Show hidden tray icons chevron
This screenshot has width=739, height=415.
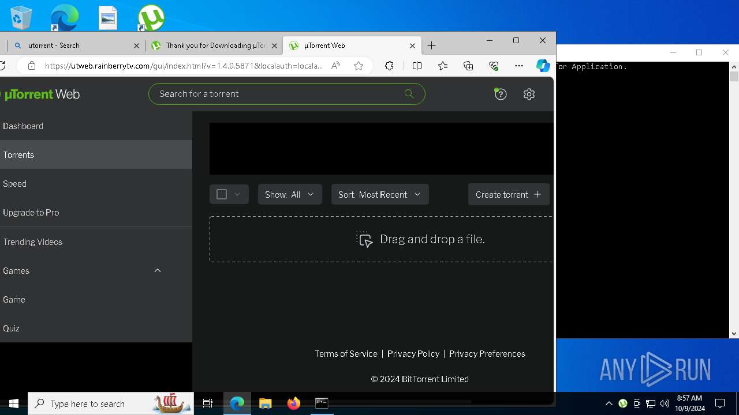point(609,403)
